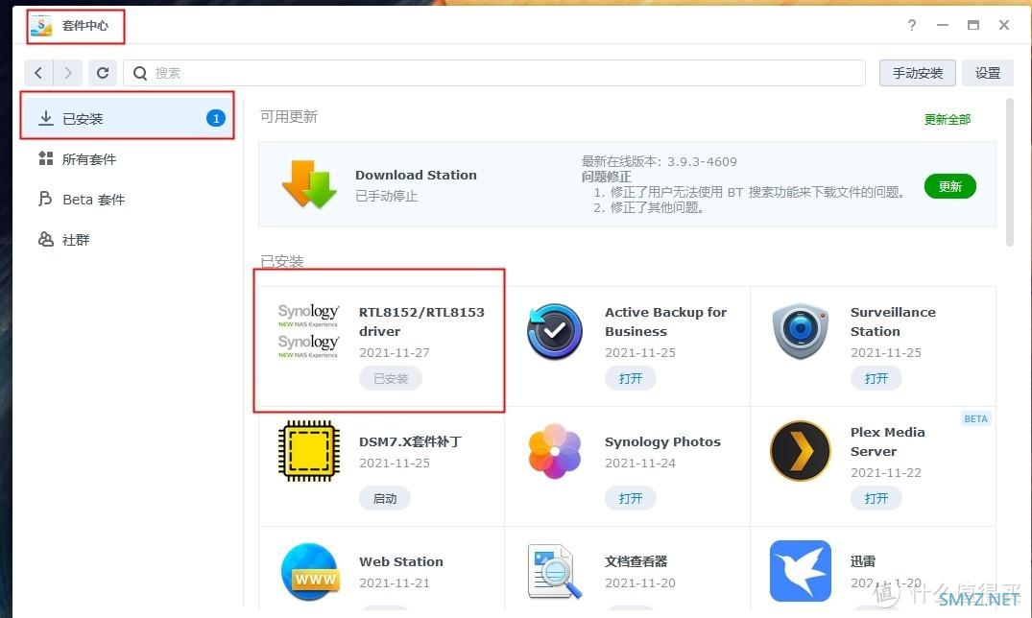Open the Download Station icon
This screenshot has width=1032, height=618.
pos(309,184)
